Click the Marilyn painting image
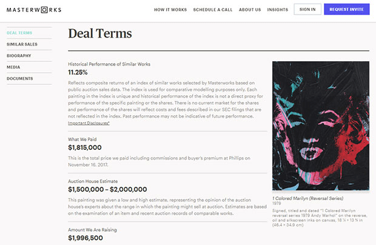This screenshot has height=245, width=376. (320, 126)
